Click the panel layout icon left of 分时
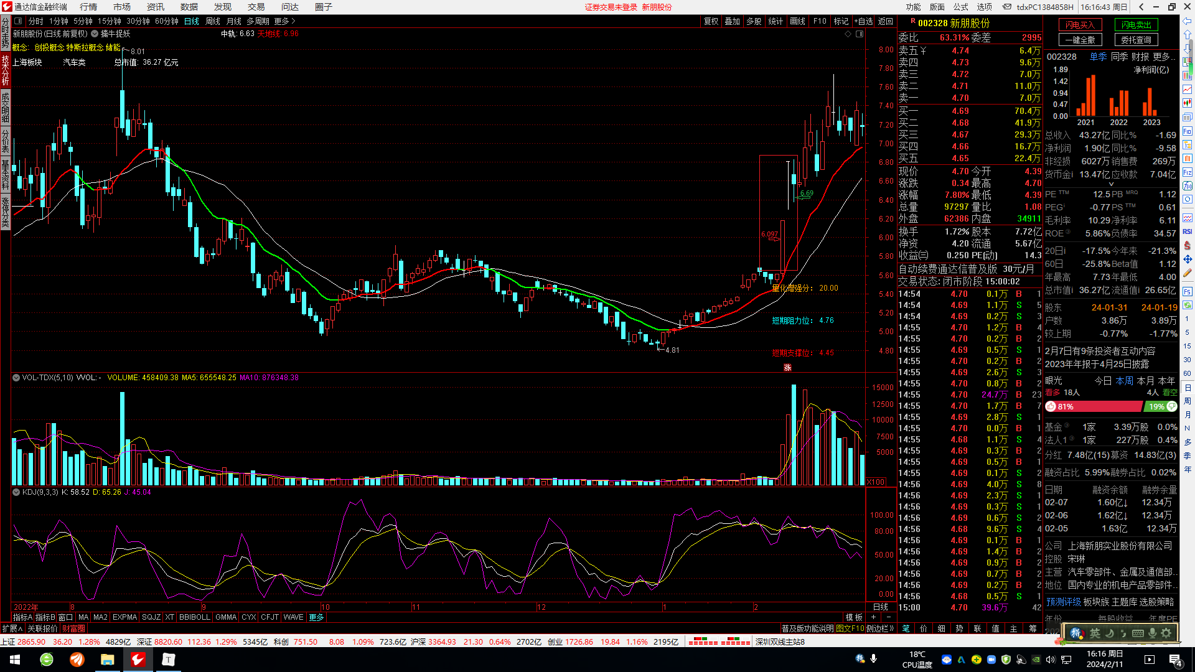The image size is (1195, 672). [x=18, y=21]
